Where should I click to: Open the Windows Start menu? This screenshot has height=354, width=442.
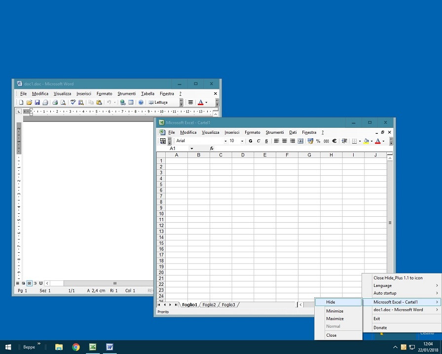point(8,347)
